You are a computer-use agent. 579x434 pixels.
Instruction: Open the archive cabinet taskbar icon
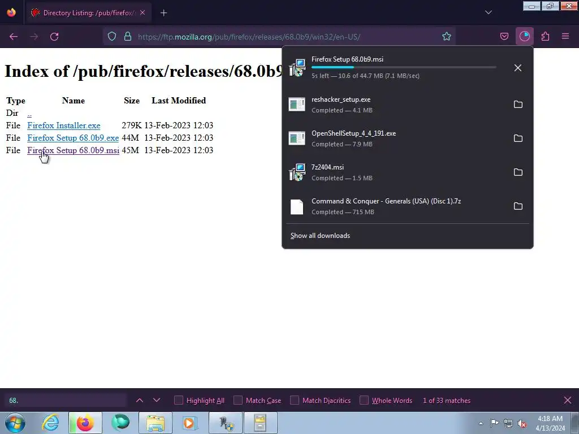tap(260, 423)
